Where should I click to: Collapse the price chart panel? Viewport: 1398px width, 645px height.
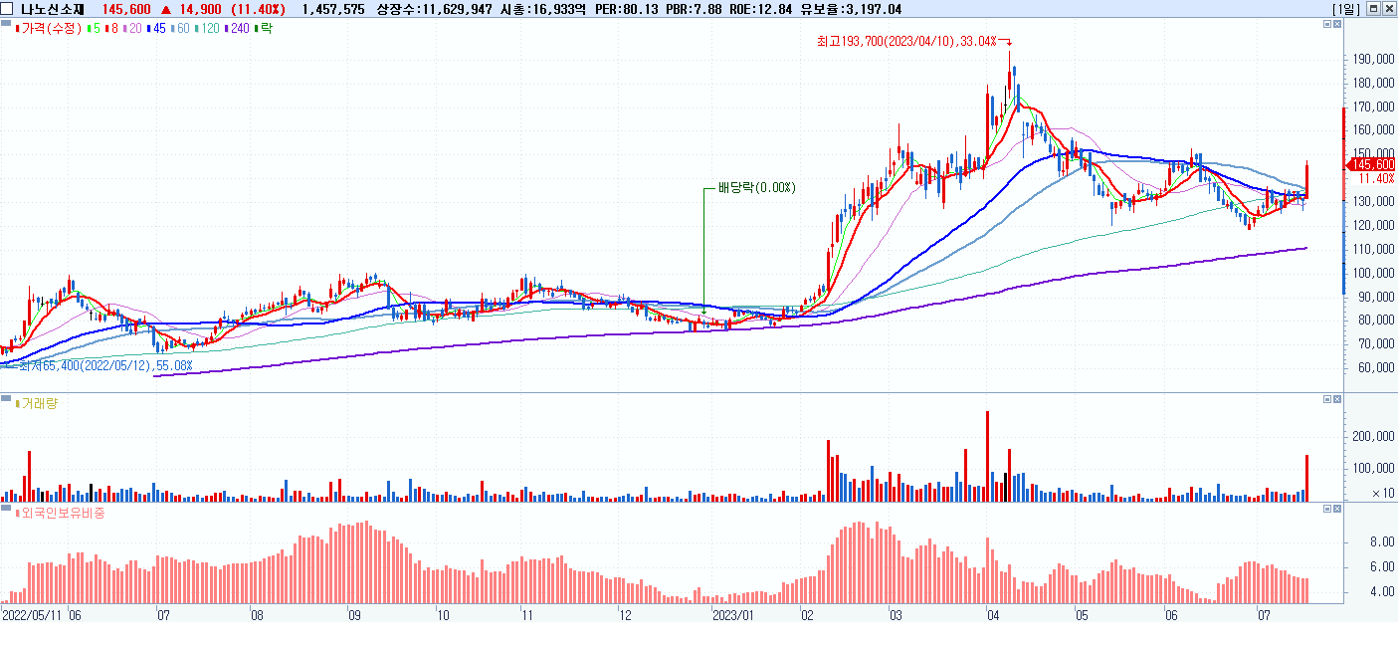tap(1326, 25)
